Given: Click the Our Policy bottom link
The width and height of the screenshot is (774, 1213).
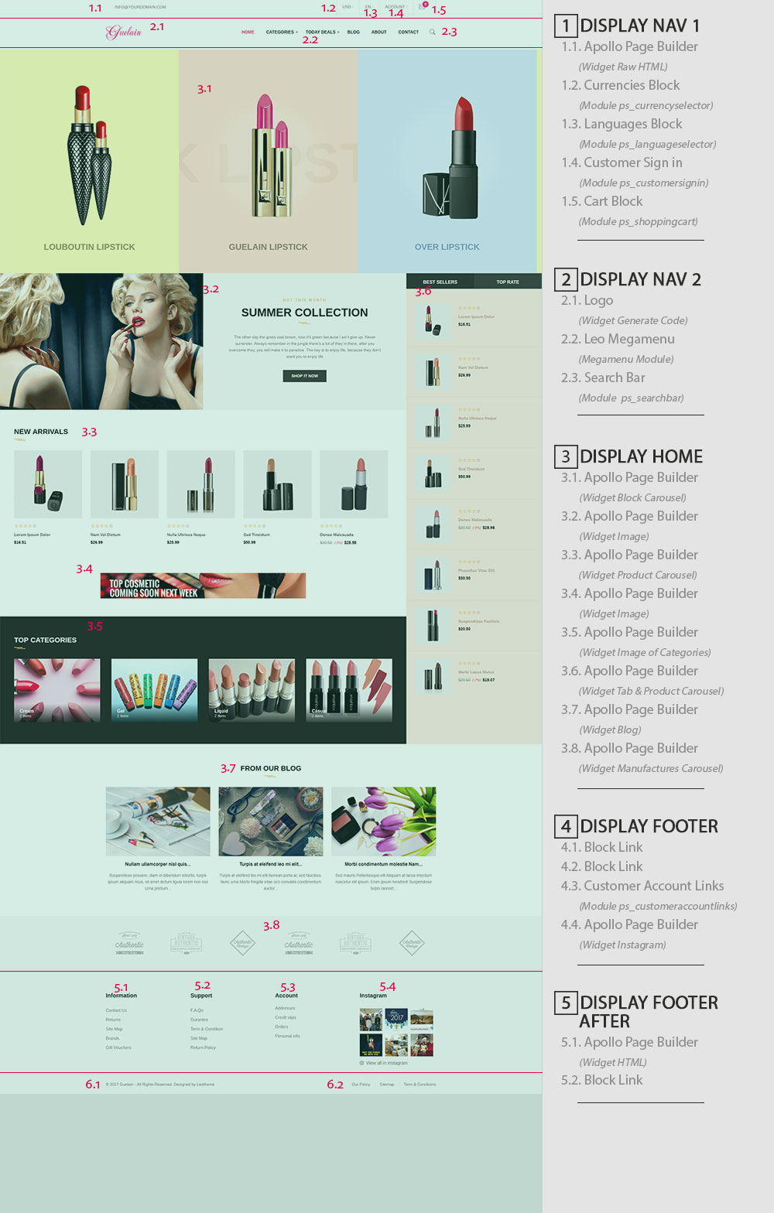Looking at the screenshot, I should (x=361, y=1085).
